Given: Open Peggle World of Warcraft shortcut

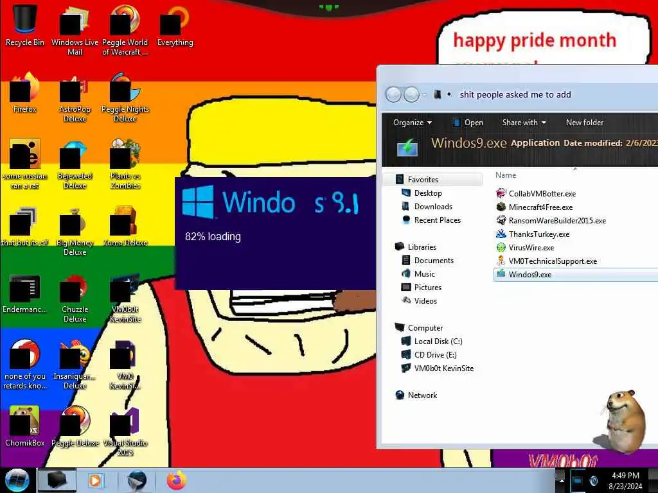Looking at the screenshot, I should pos(125,30).
